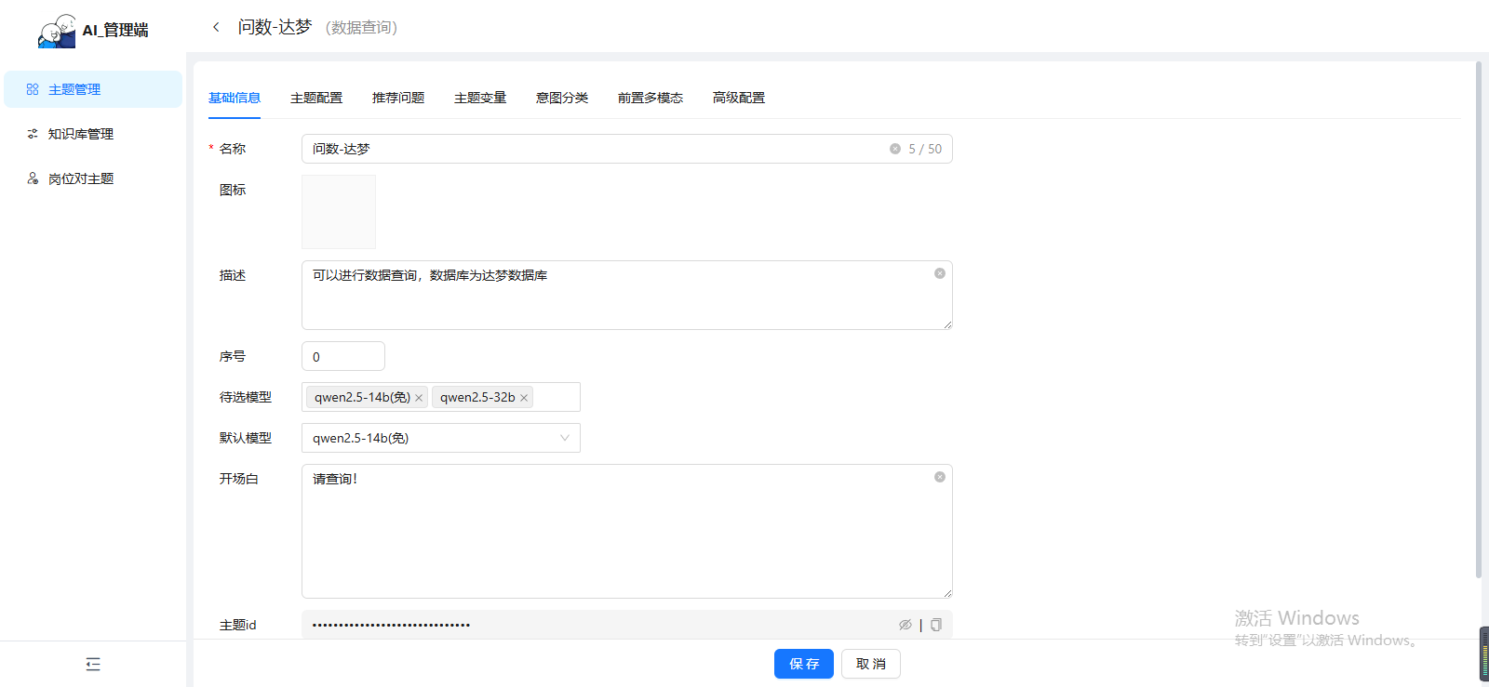
Task: Open the 默认模型 dropdown
Action: (x=440, y=438)
